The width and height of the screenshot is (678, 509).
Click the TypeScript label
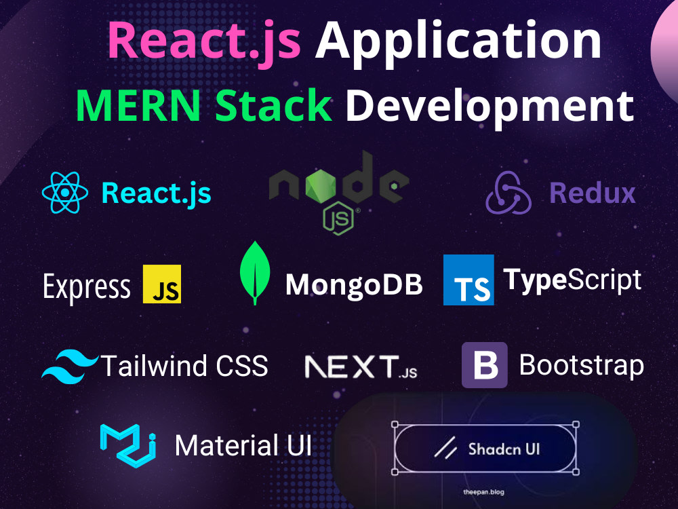pyautogui.click(x=572, y=280)
